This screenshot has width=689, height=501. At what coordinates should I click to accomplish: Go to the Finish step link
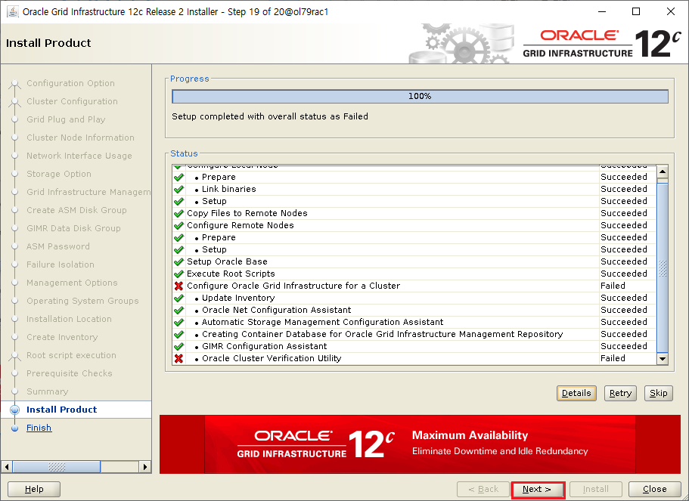click(39, 428)
